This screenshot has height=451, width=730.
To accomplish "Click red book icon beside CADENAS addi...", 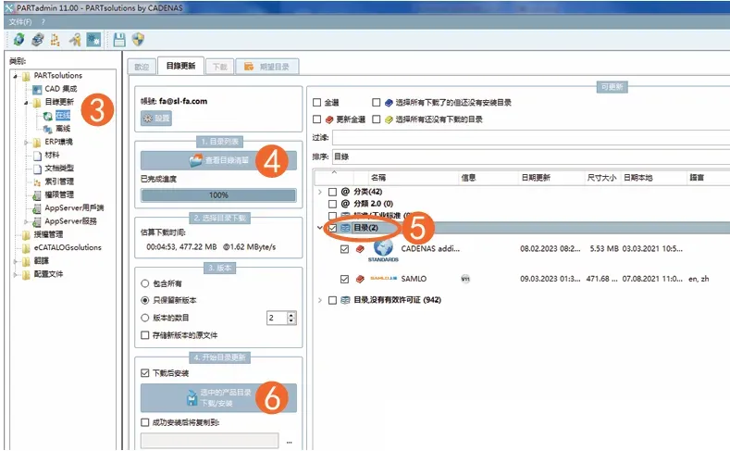I will click(360, 249).
